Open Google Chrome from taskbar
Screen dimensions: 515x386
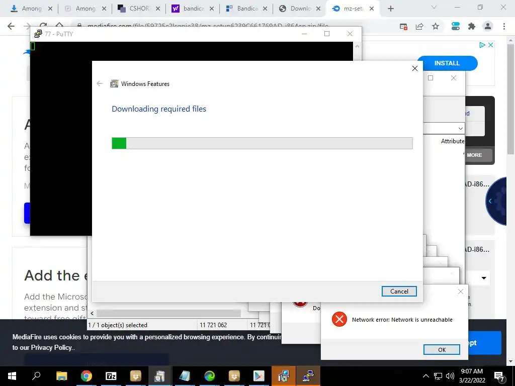(87, 376)
